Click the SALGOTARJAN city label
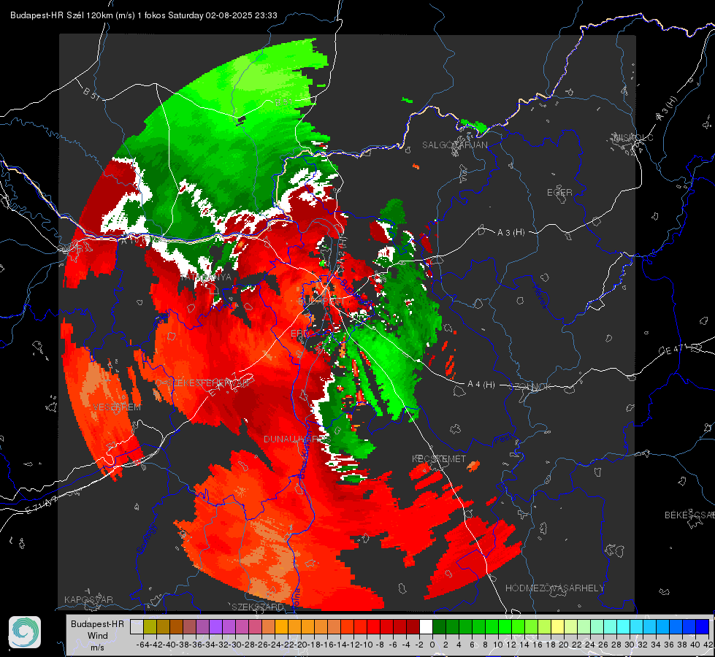The width and height of the screenshot is (715, 657). (x=454, y=145)
